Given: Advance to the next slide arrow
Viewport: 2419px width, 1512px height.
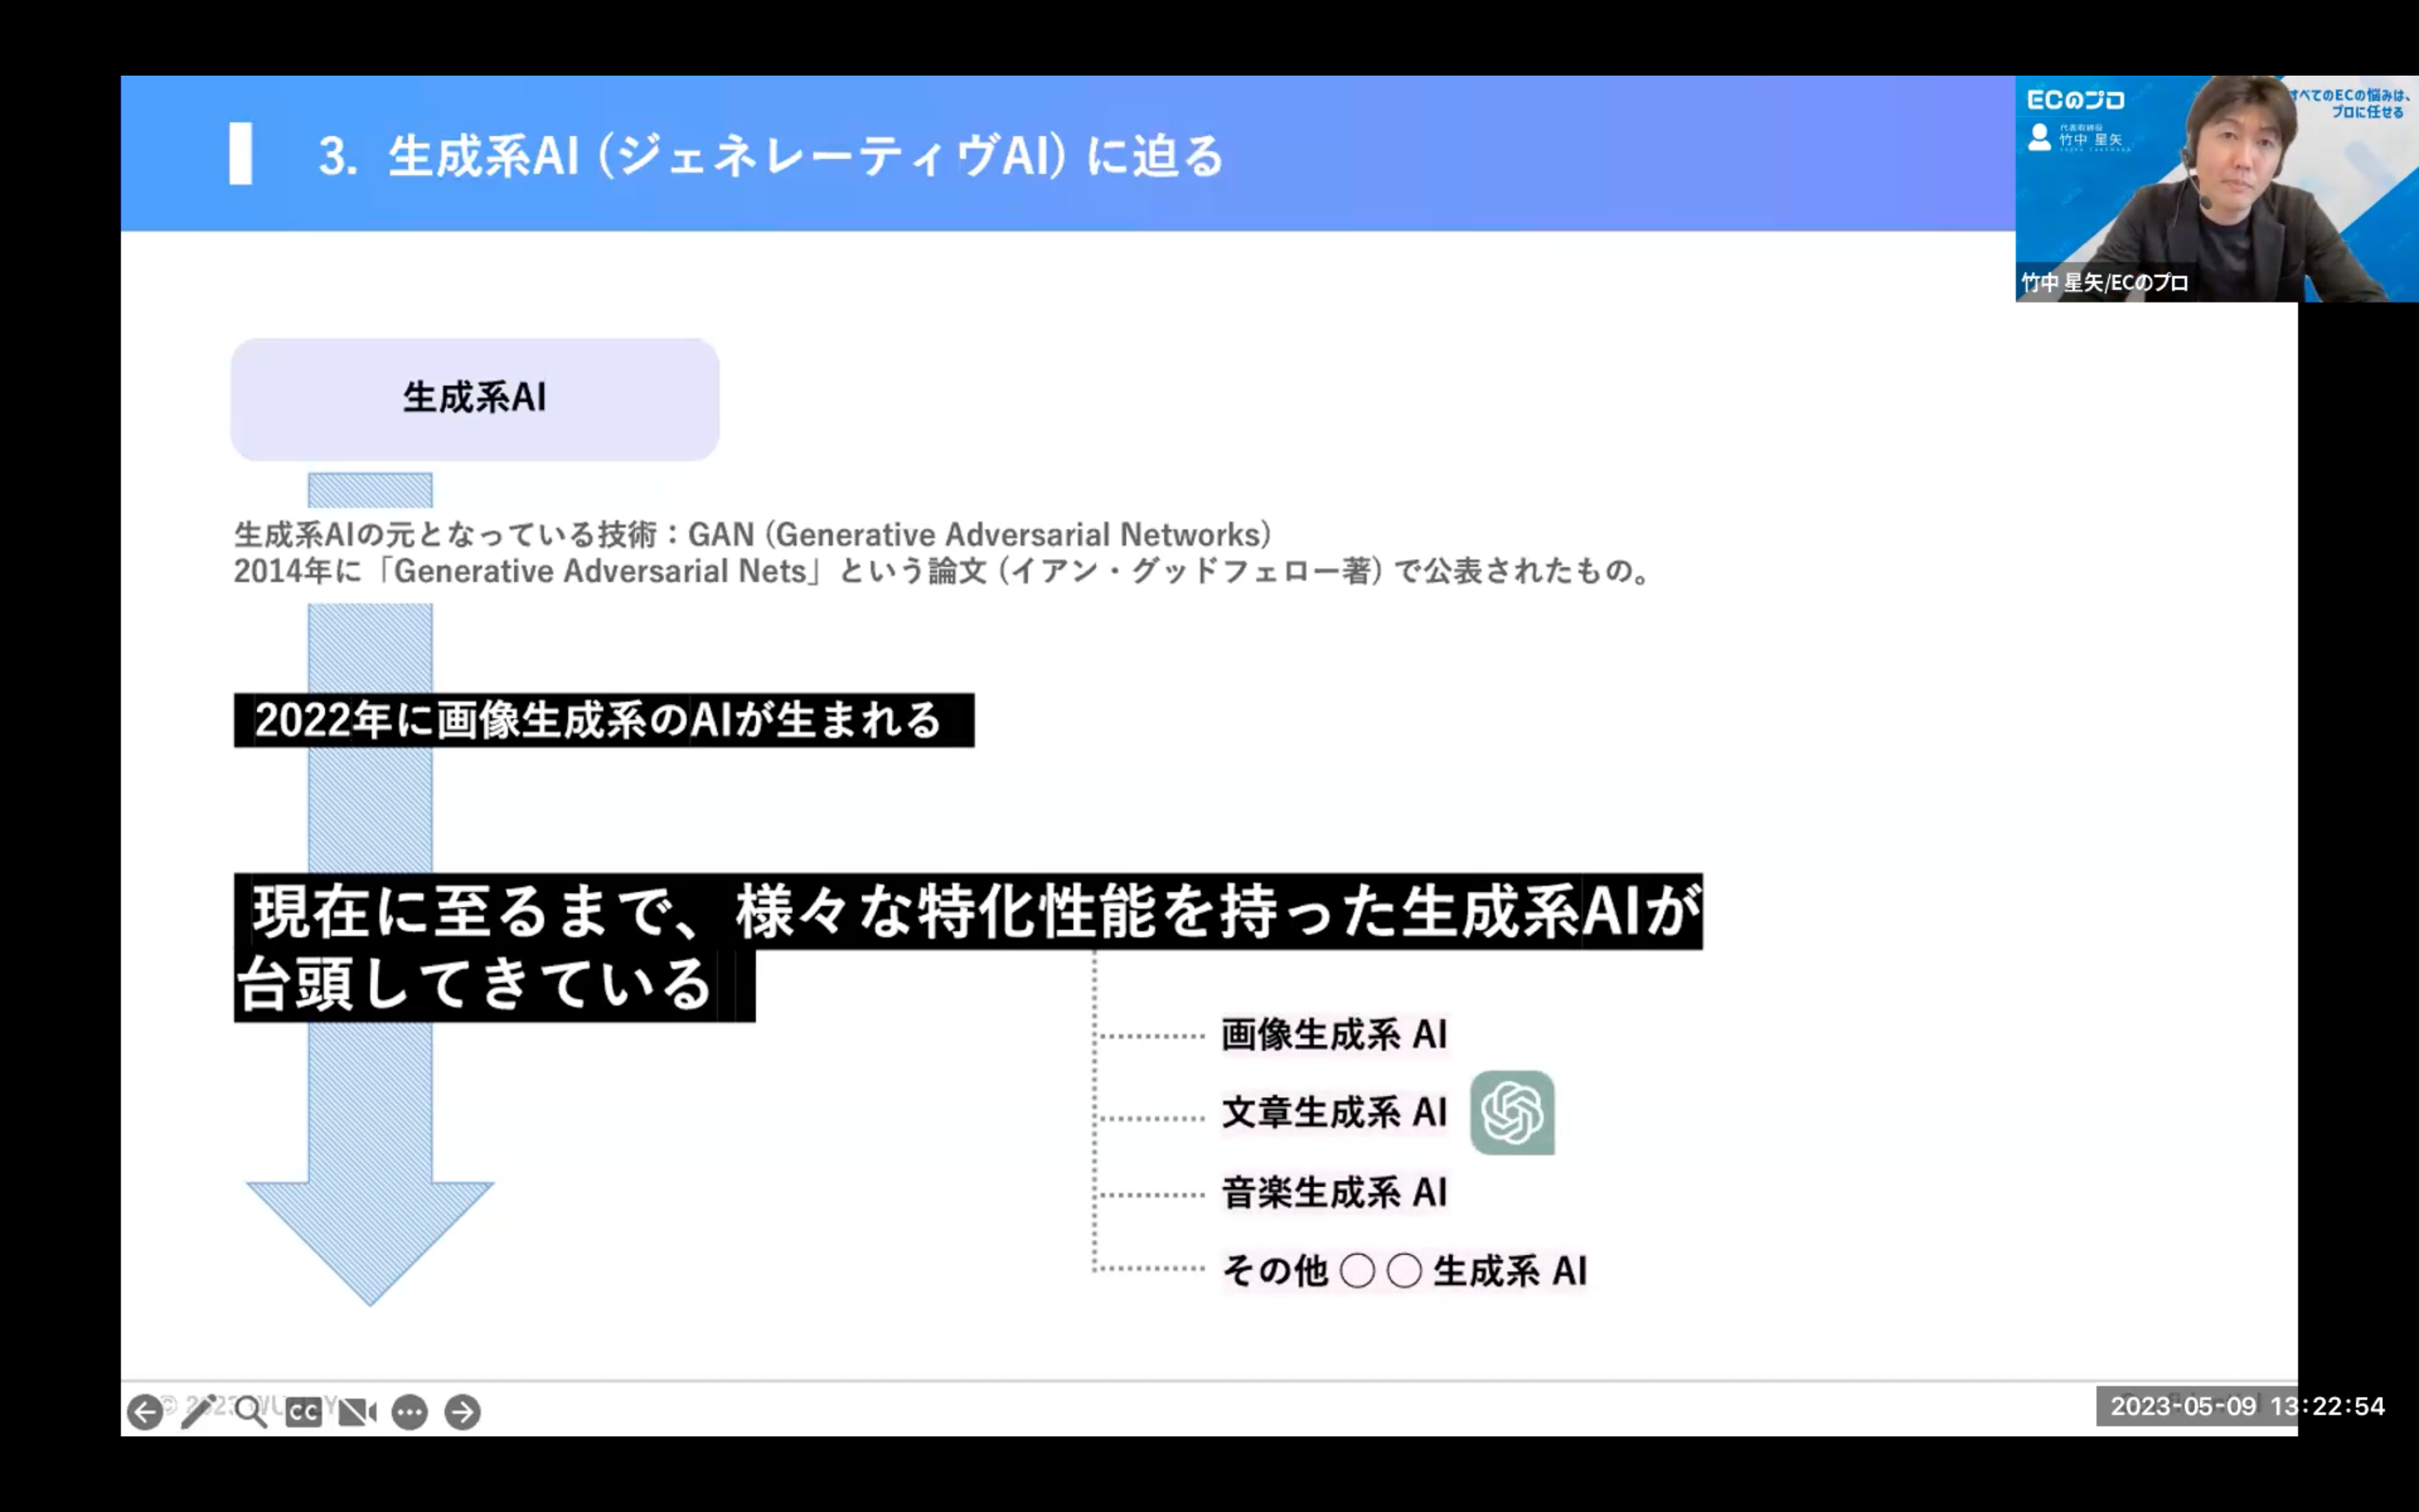Looking at the screenshot, I should [x=463, y=1411].
